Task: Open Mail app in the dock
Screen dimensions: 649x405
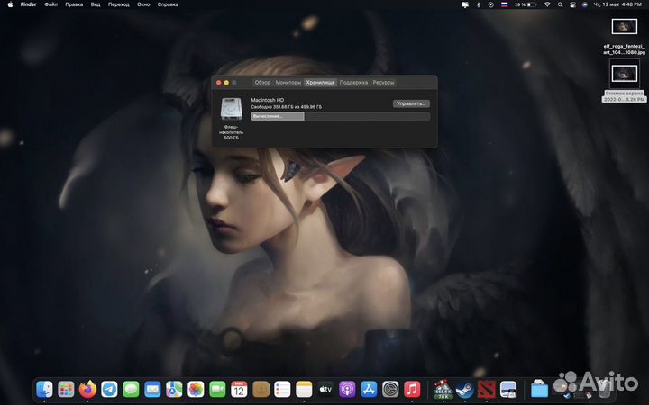Action: (152, 390)
